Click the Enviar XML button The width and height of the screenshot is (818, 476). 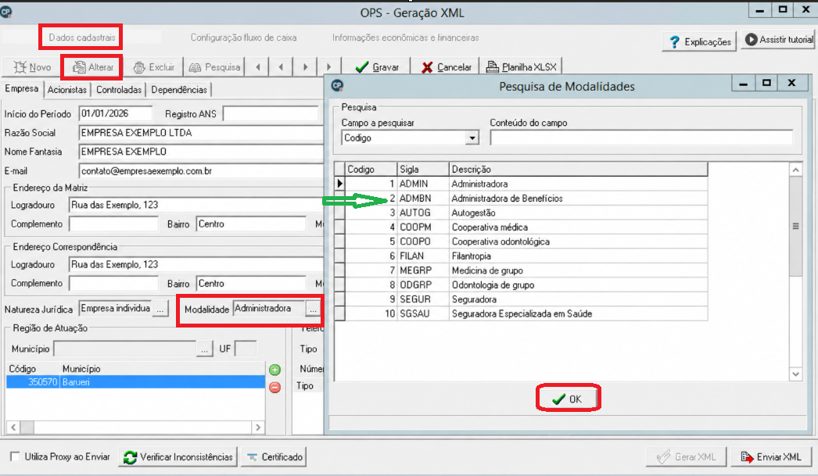tap(771, 457)
